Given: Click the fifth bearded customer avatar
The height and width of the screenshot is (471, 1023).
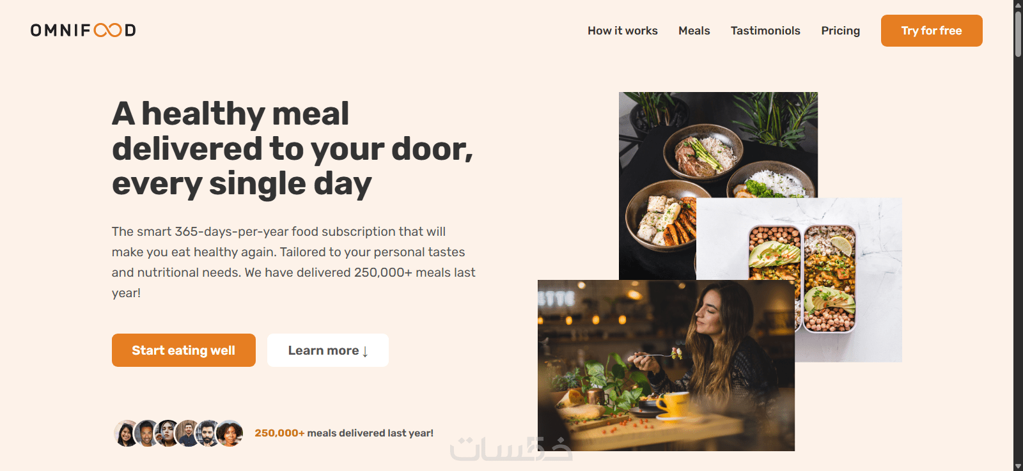Looking at the screenshot, I should point(208,433).
